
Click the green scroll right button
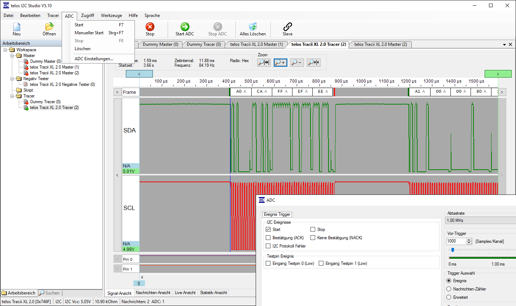pyautogui.click(x=498, y=74)
